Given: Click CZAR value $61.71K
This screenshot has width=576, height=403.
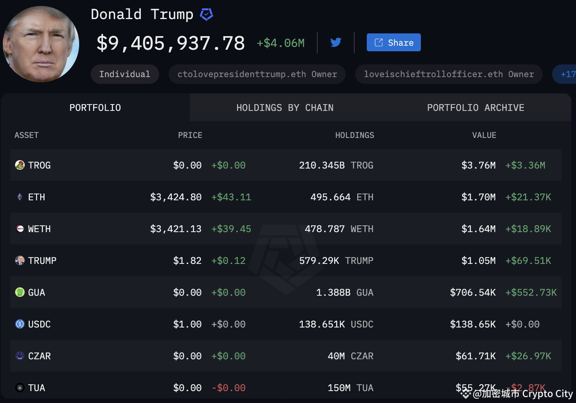Looking at the screenshot, I should pyautogui.click(x=476, y=356).
